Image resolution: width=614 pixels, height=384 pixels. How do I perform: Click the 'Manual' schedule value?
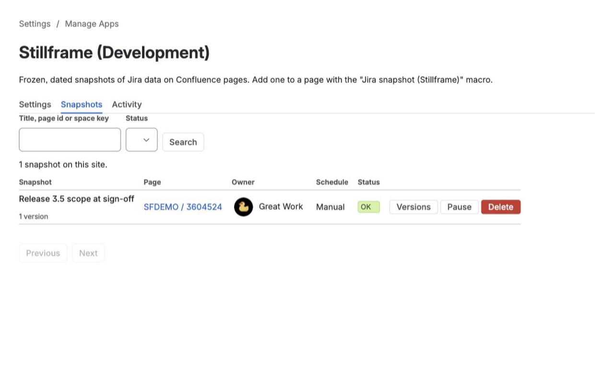330,207
